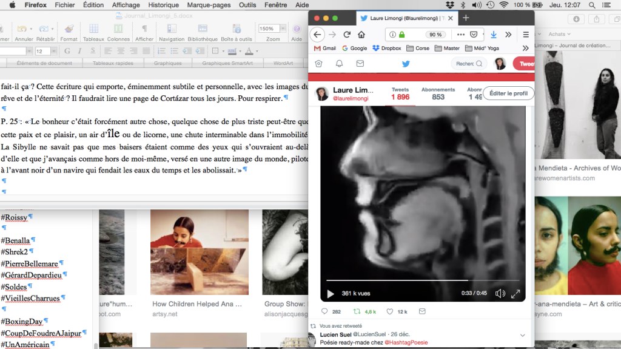Play the video in the tweet
621x349 pixels.
331,294
